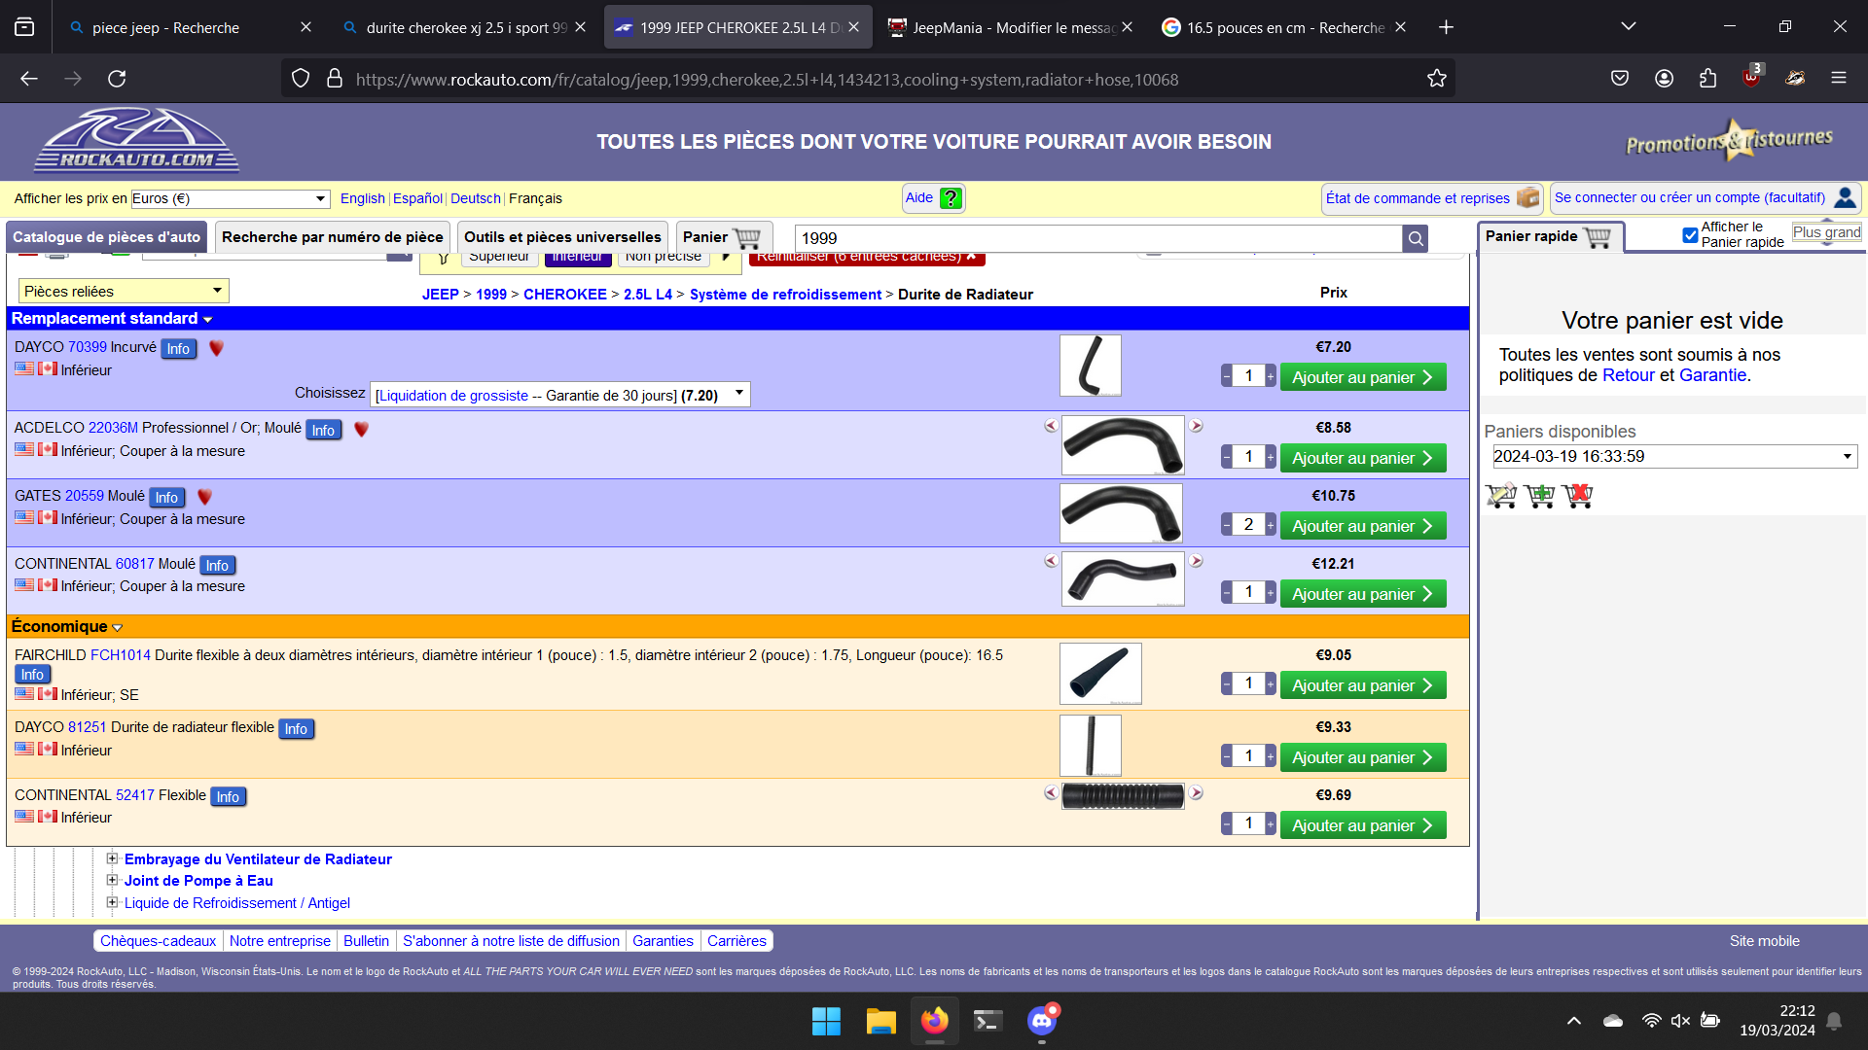Click 'Plus grand' quick cart button

coord(1826,232)
